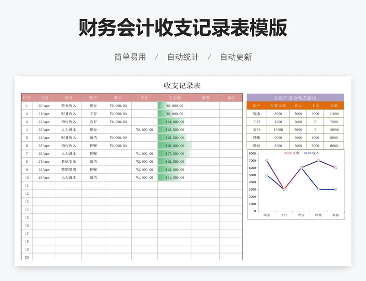Click the 28/Apr date cell
Image resolution: width=366 pixels, height=281 pixels.
pos(44,170)
